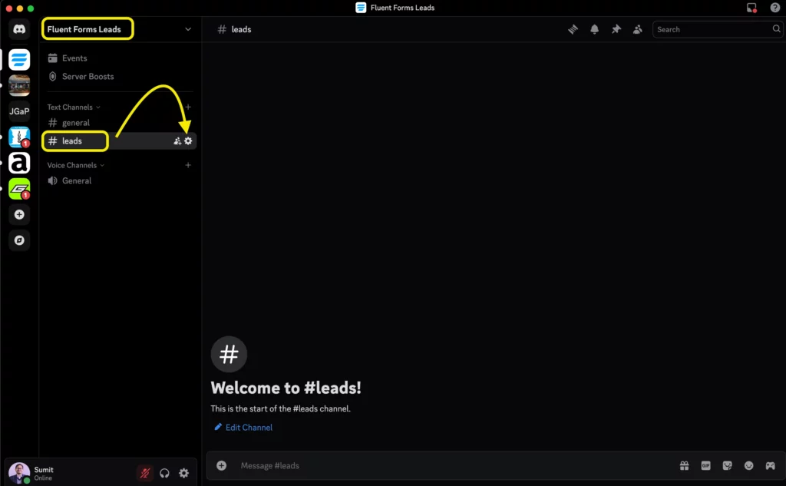Open the gift sending option
Image resolution: width=786 pixels, height=486 pixels.
click(x=684, y=465)
